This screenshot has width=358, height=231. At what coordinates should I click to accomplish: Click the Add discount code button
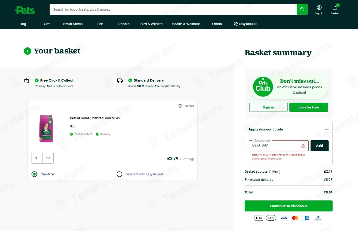pyautogui.click(x=319, y=146)
